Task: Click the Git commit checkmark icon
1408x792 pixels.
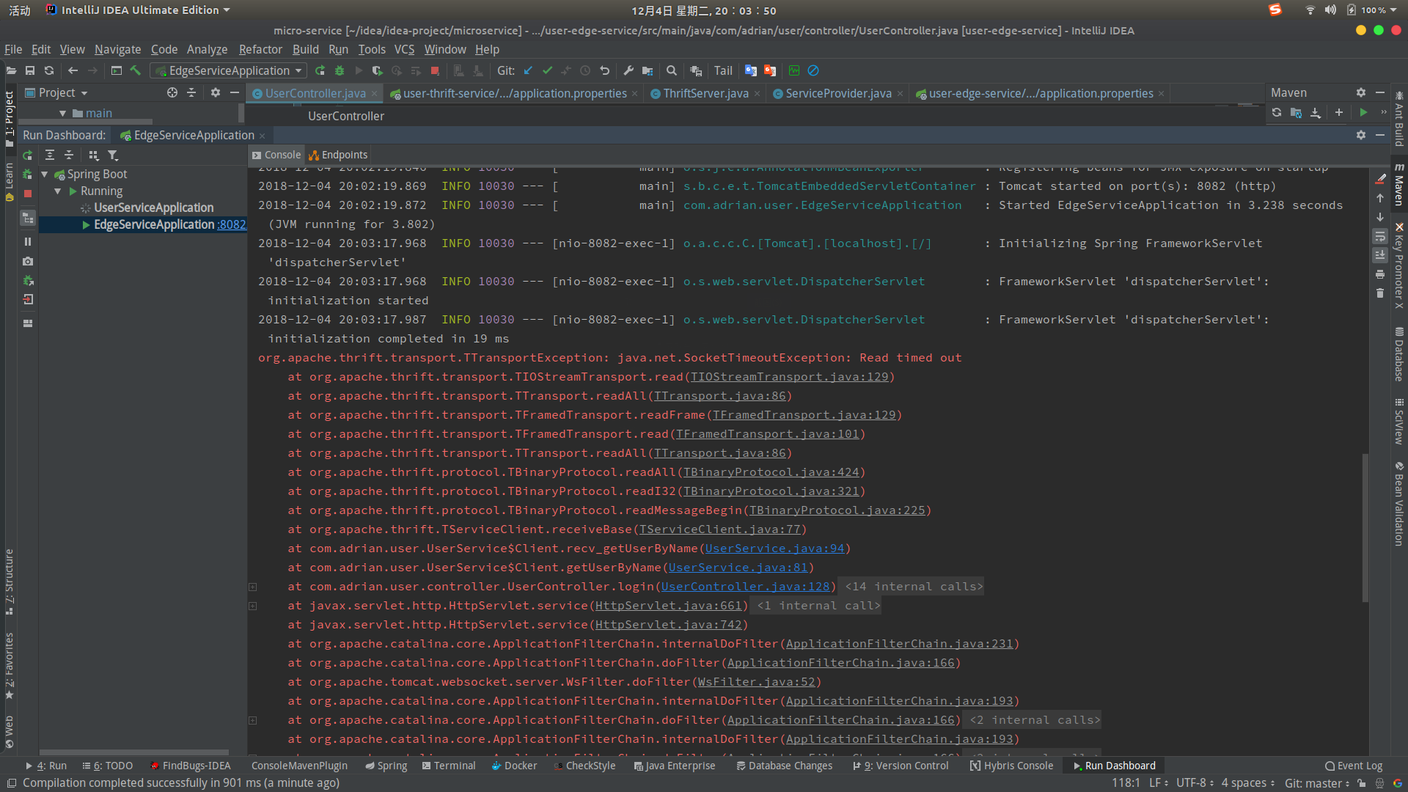Action: [547, 70]
